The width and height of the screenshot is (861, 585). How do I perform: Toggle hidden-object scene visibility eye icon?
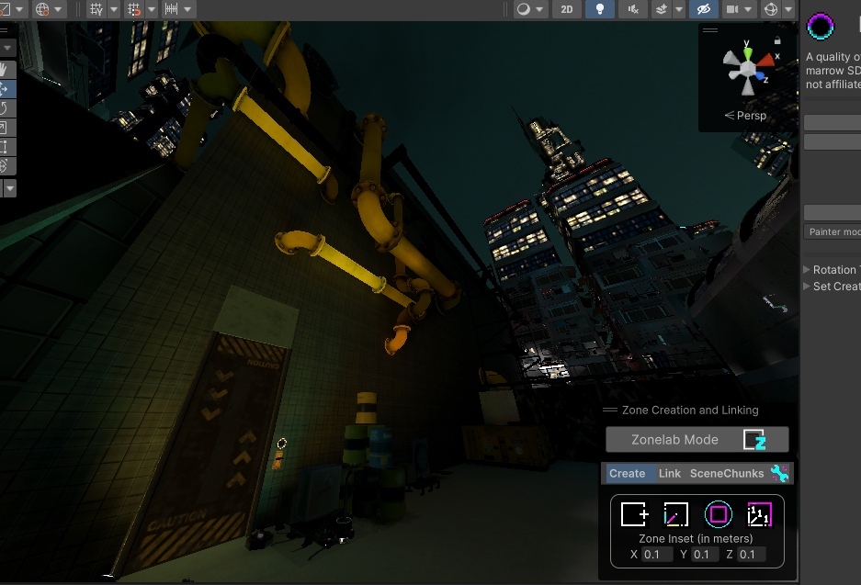[703, 9]
